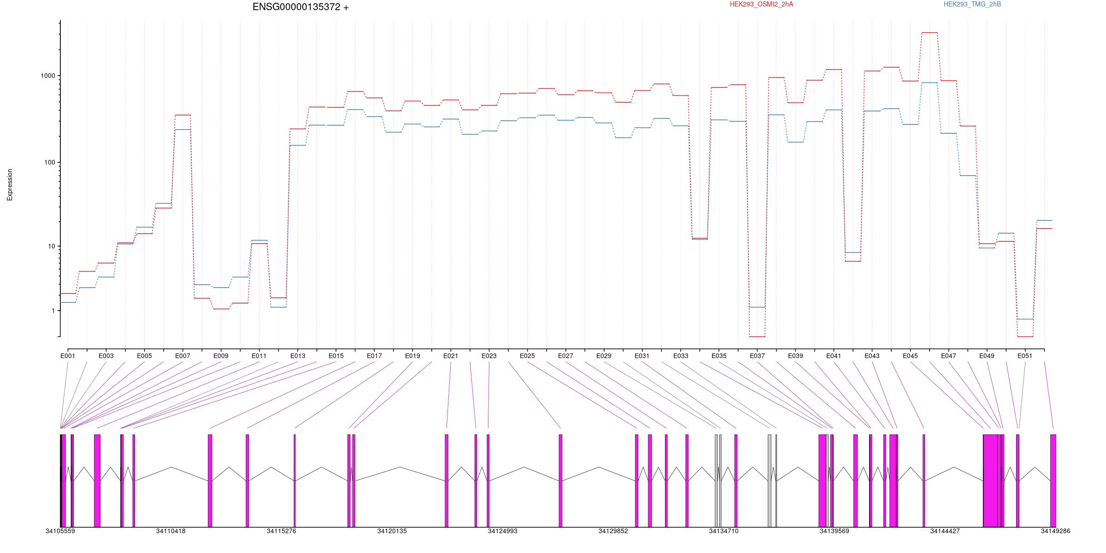
Task: Click the 1 y-axis tick label
Action: pyautogui.click(x=53, y=311)
